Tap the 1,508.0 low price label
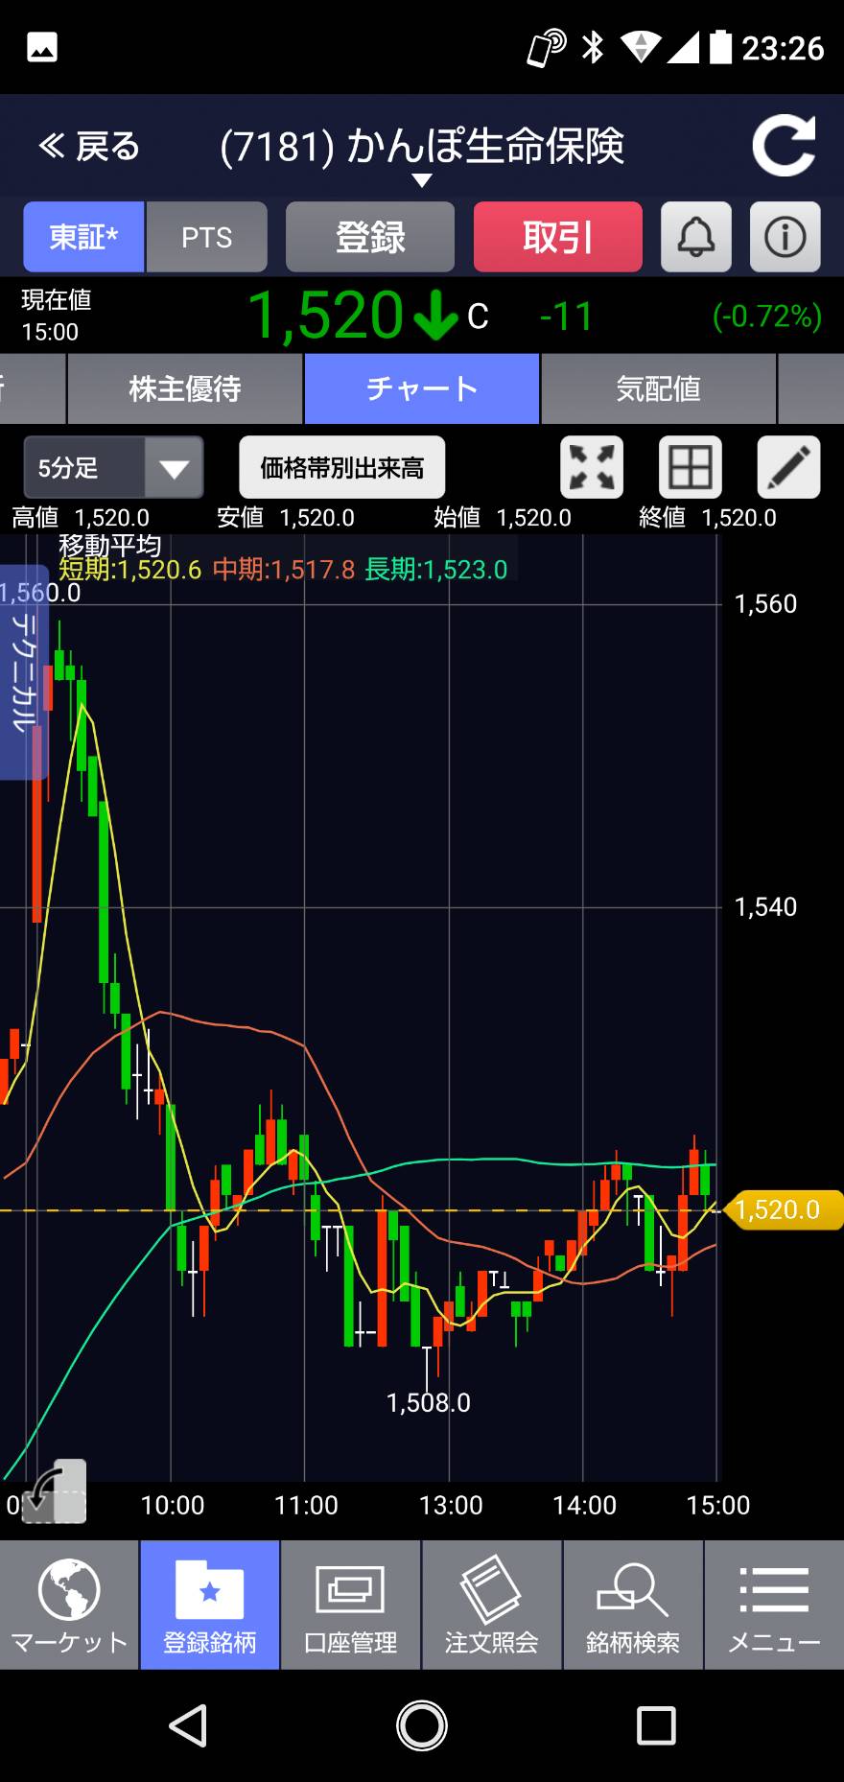This screenshot has width=844, height=1782. pyautogui.click(x=429, y=1403)
